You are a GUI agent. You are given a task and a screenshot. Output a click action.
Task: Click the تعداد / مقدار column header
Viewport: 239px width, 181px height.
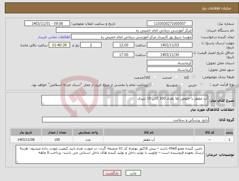(x=57, y=132)
